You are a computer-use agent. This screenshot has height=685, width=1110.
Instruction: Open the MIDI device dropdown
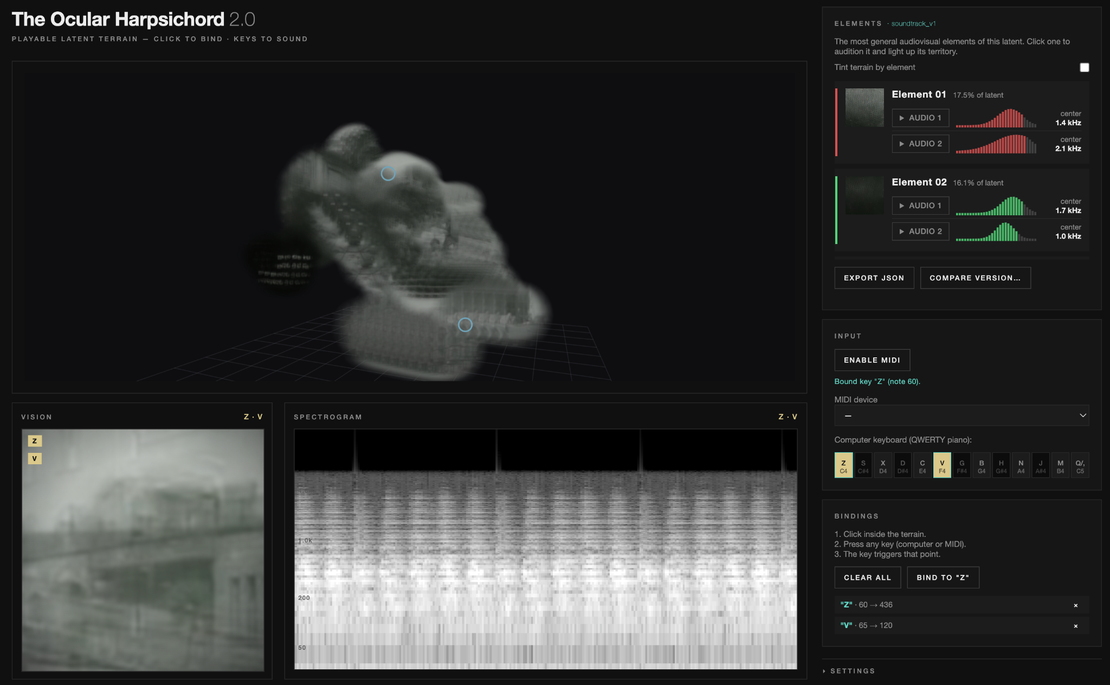pos(961,415)
